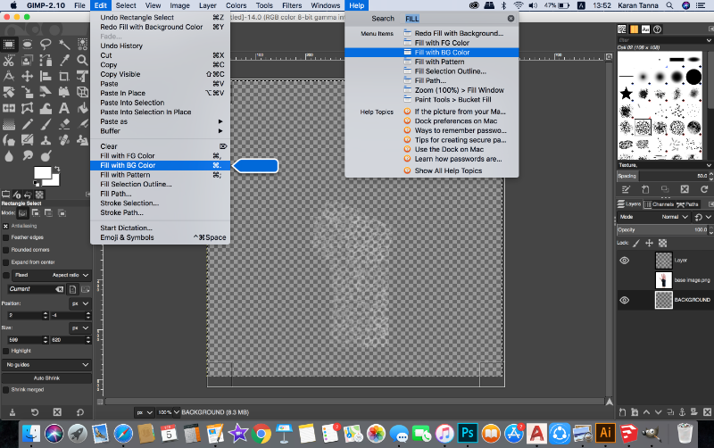Select the Heal bandage tool
This screenshot has height=448, width=714.
point(64,140)
